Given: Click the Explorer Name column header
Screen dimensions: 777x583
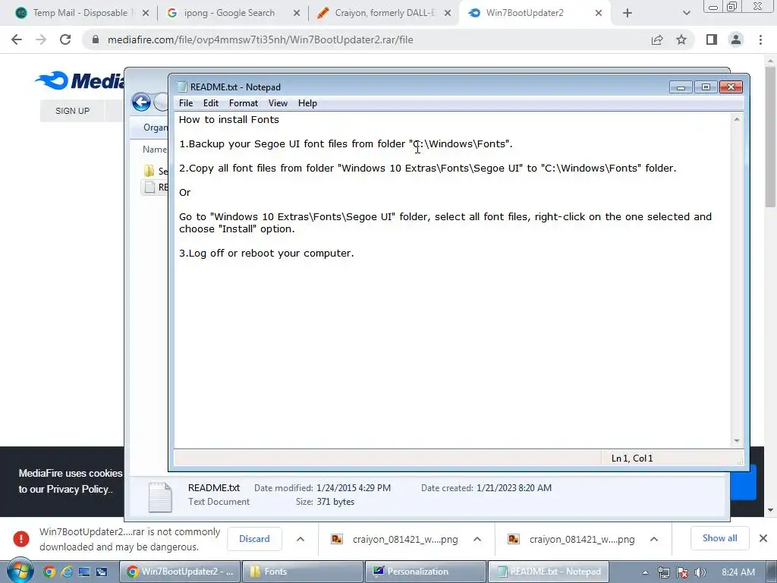Looking at the screenshot, I should tap(155, 150).
